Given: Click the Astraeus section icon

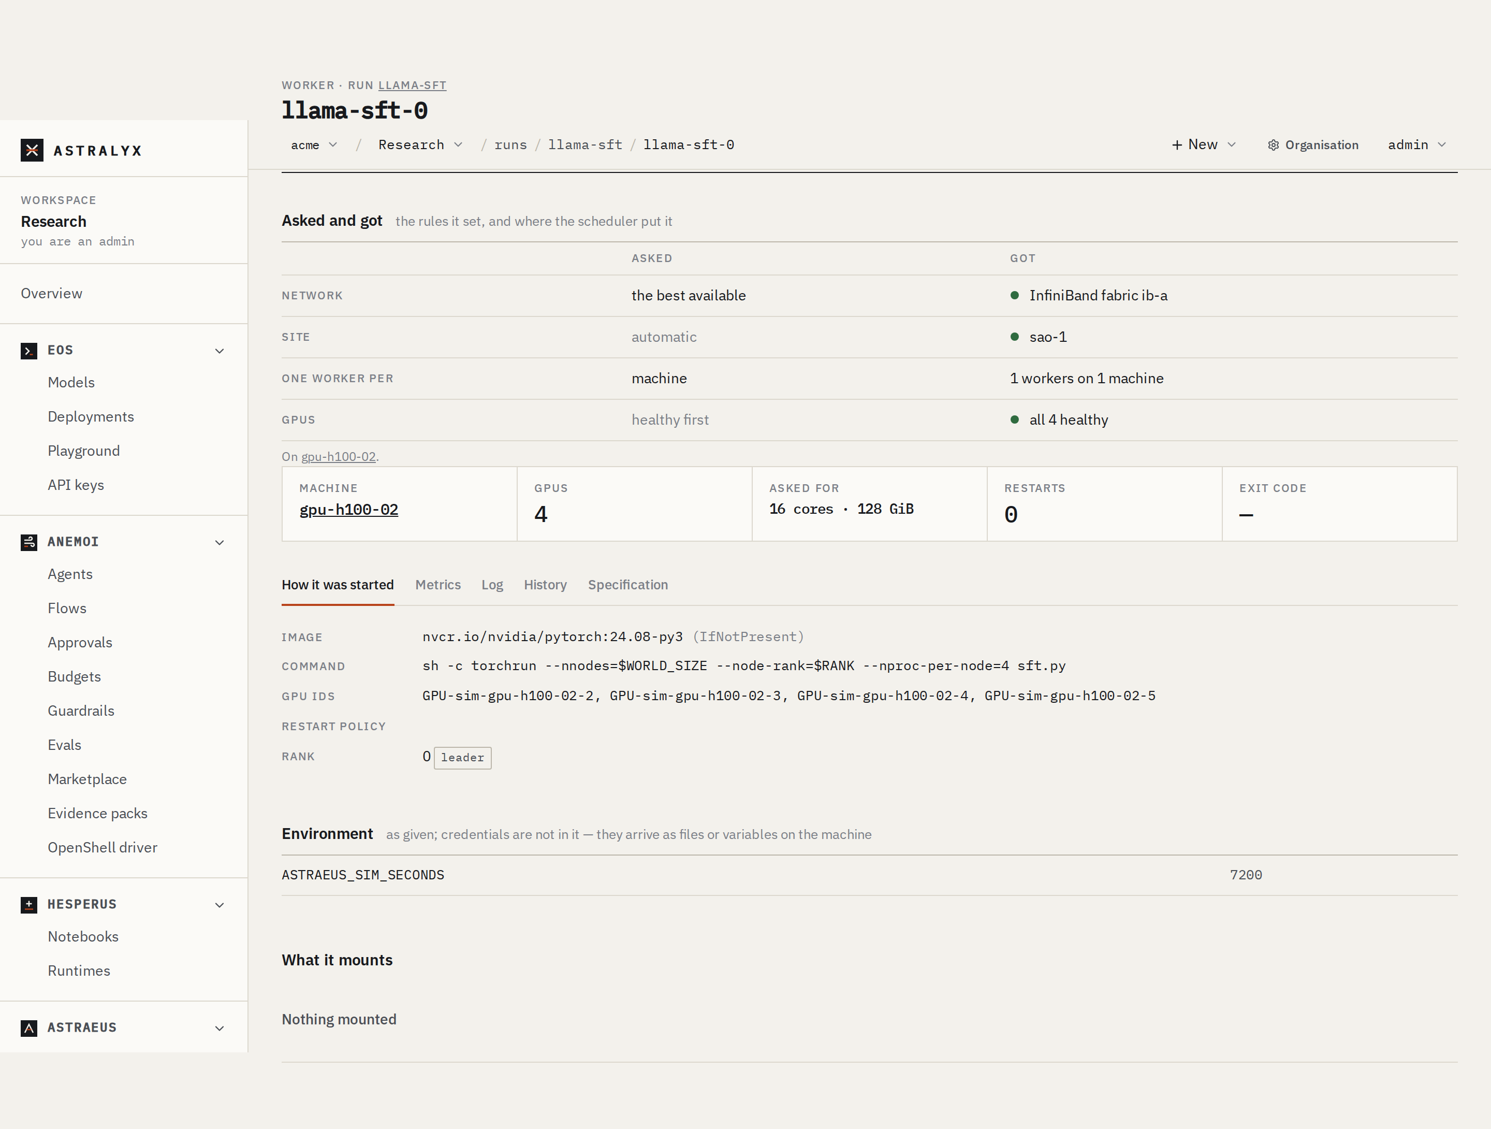Looking at the screenshot, I should 29,1028.
